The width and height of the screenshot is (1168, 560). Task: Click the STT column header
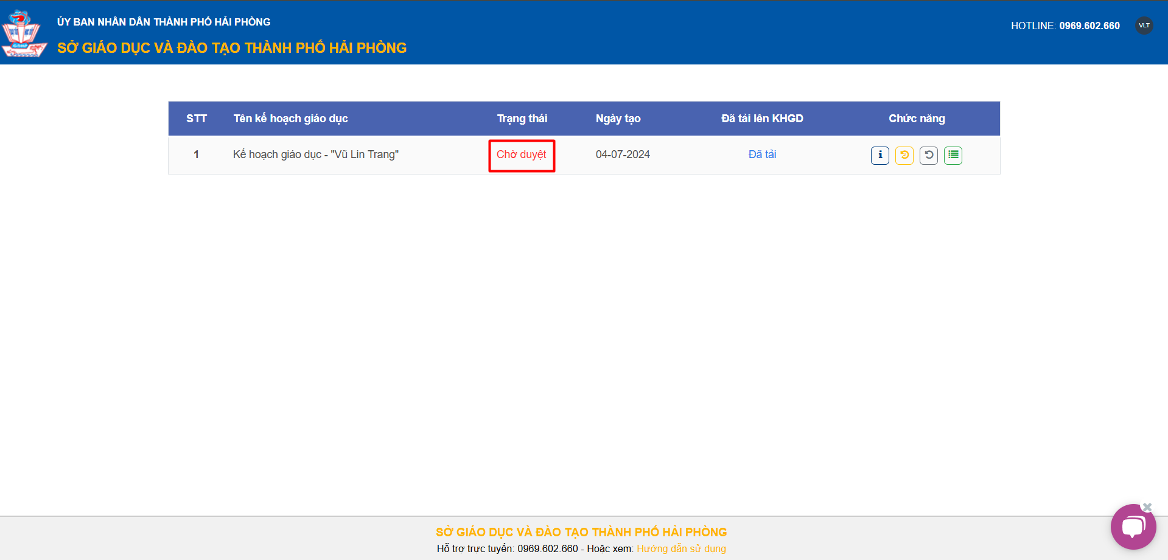coord(196,119)
